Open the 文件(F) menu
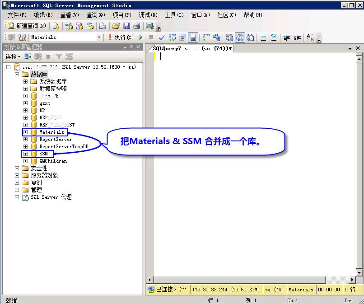364x304 pixels. [x=17, y=15]
